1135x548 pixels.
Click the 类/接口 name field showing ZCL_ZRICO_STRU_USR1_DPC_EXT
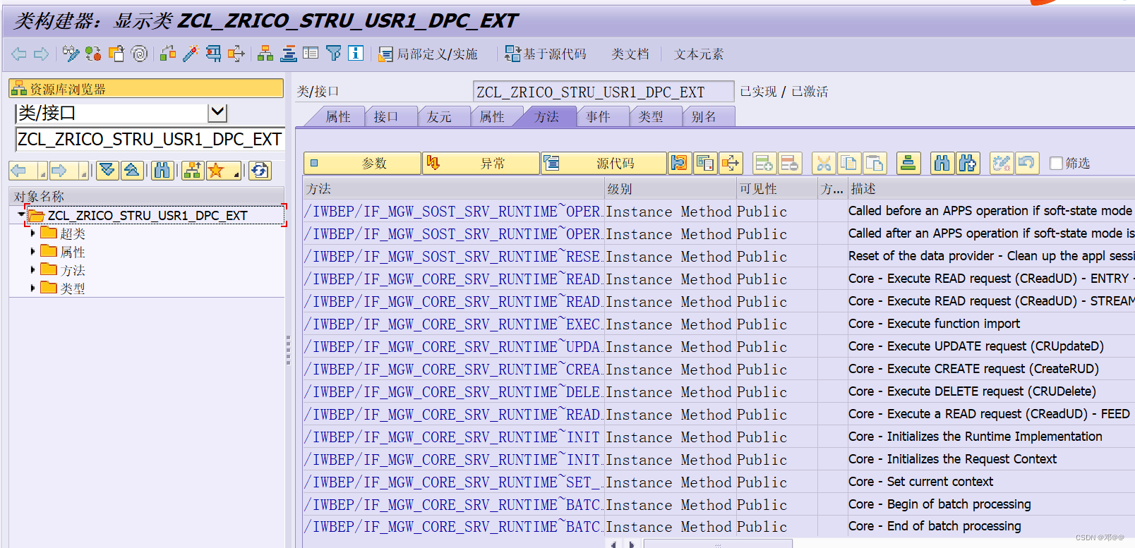[603, 92]
